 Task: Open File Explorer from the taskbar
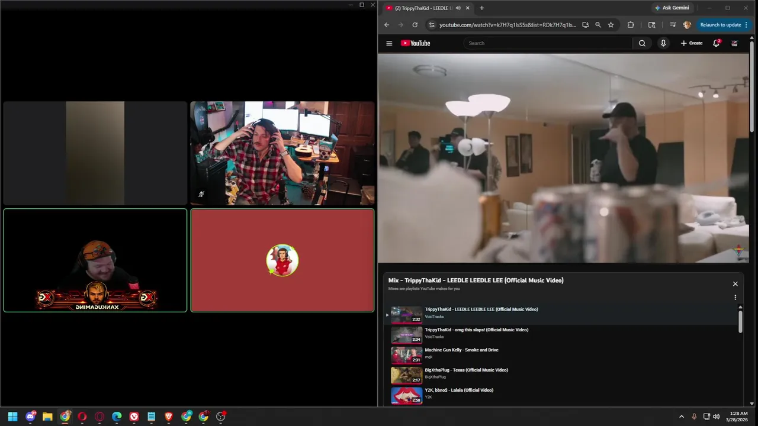coord(47,417)
